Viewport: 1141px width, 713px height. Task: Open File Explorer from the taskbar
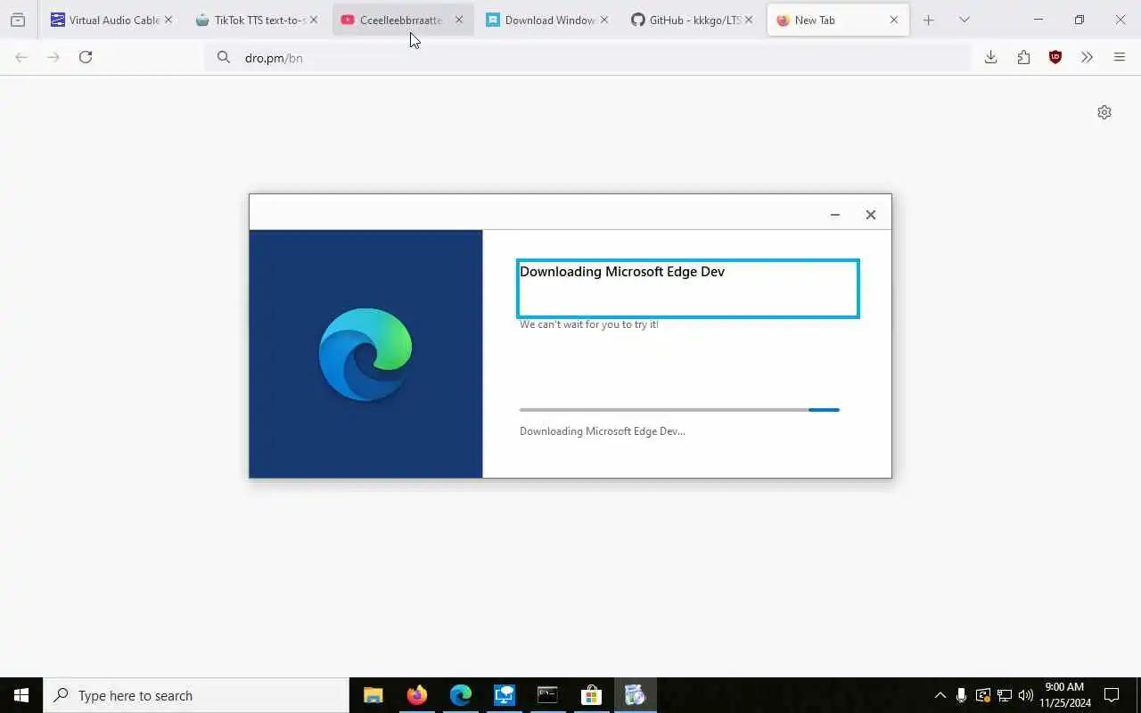373,695
